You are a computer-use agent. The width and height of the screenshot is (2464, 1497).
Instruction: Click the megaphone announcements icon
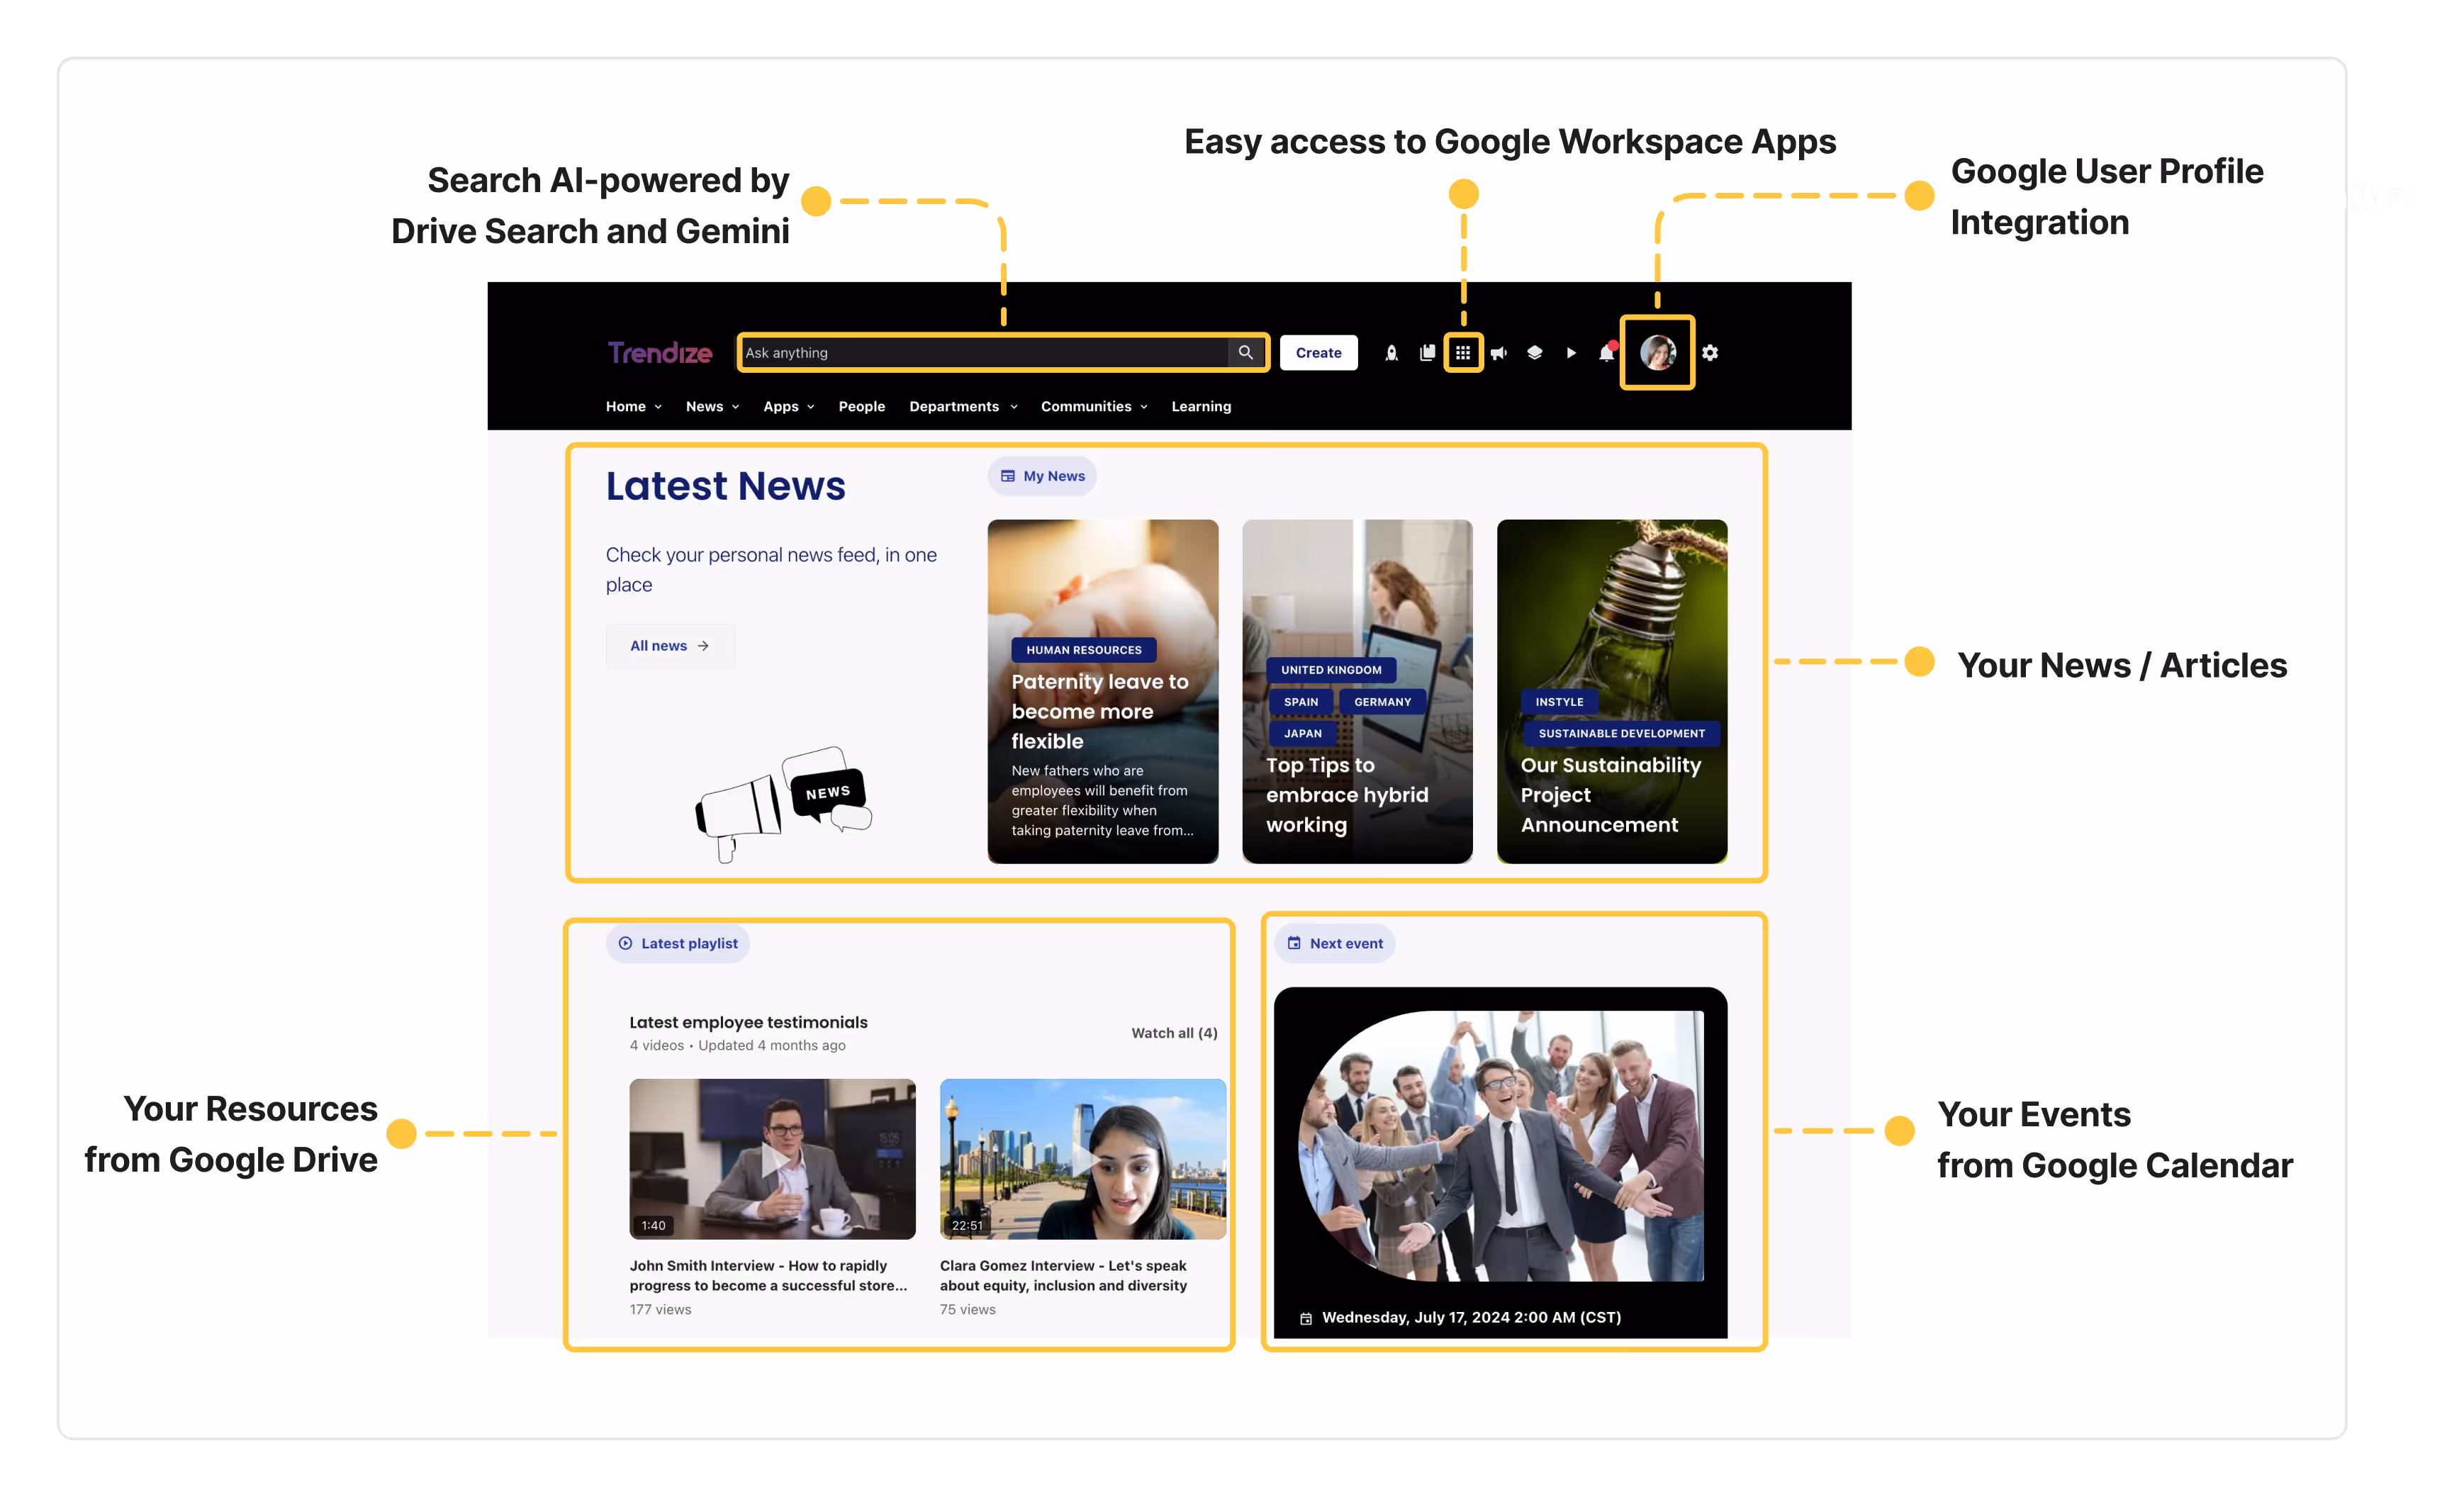1498,353
